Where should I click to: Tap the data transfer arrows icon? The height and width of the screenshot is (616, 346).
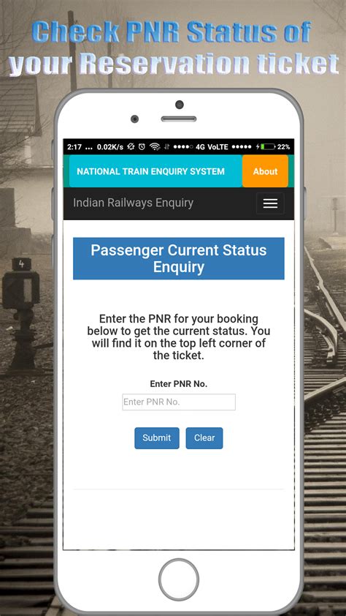pyautogui.click(x=166, y=147)
